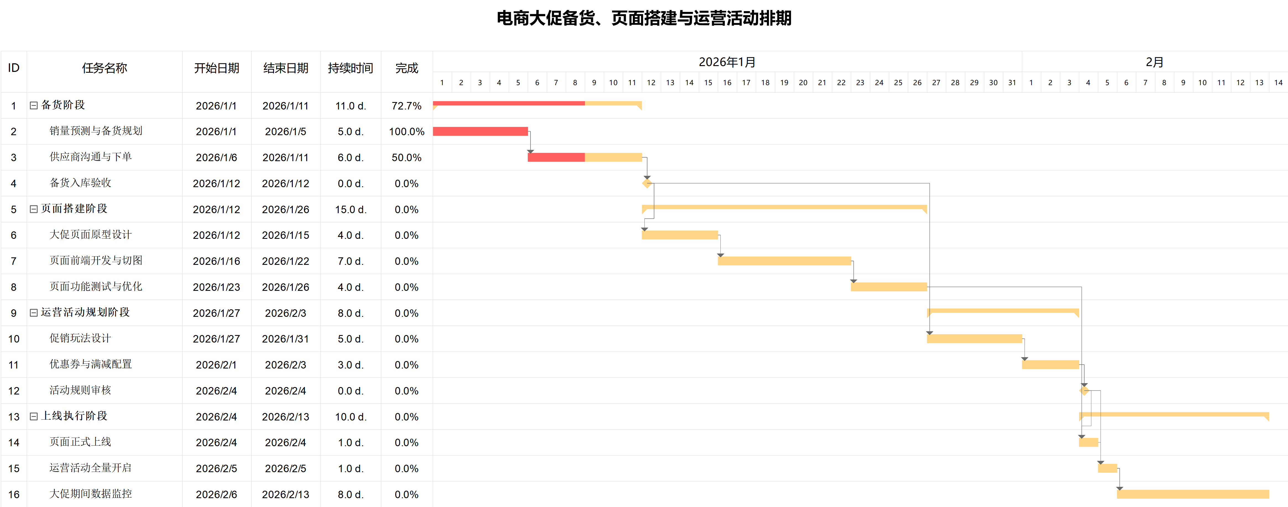Click the 开始日期 column header

pyautogui.click(x=216, y=69)
